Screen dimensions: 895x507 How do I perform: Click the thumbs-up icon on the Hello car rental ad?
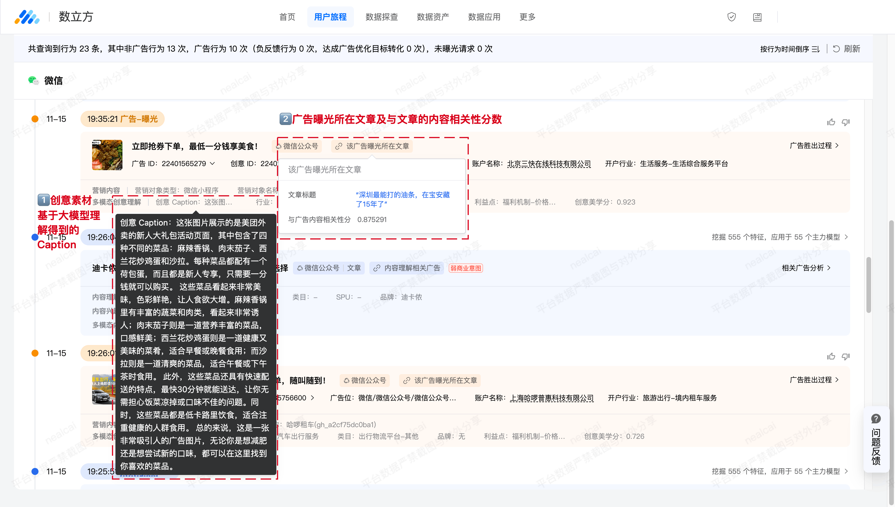[x=831, y=356]
